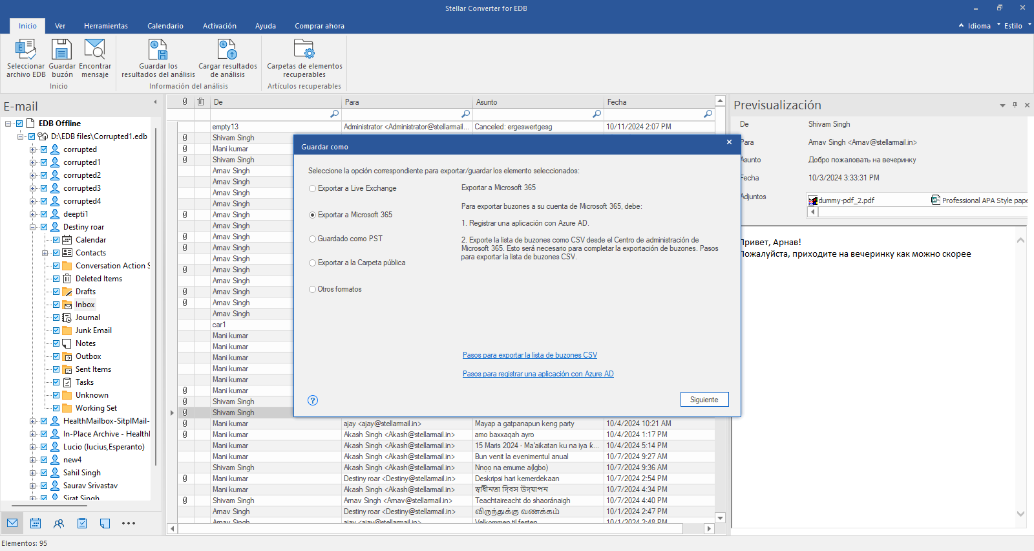Collapse the Destiny roar mailbox node
This screenshot has width=1034, height=551.
(x=32, y=227)
